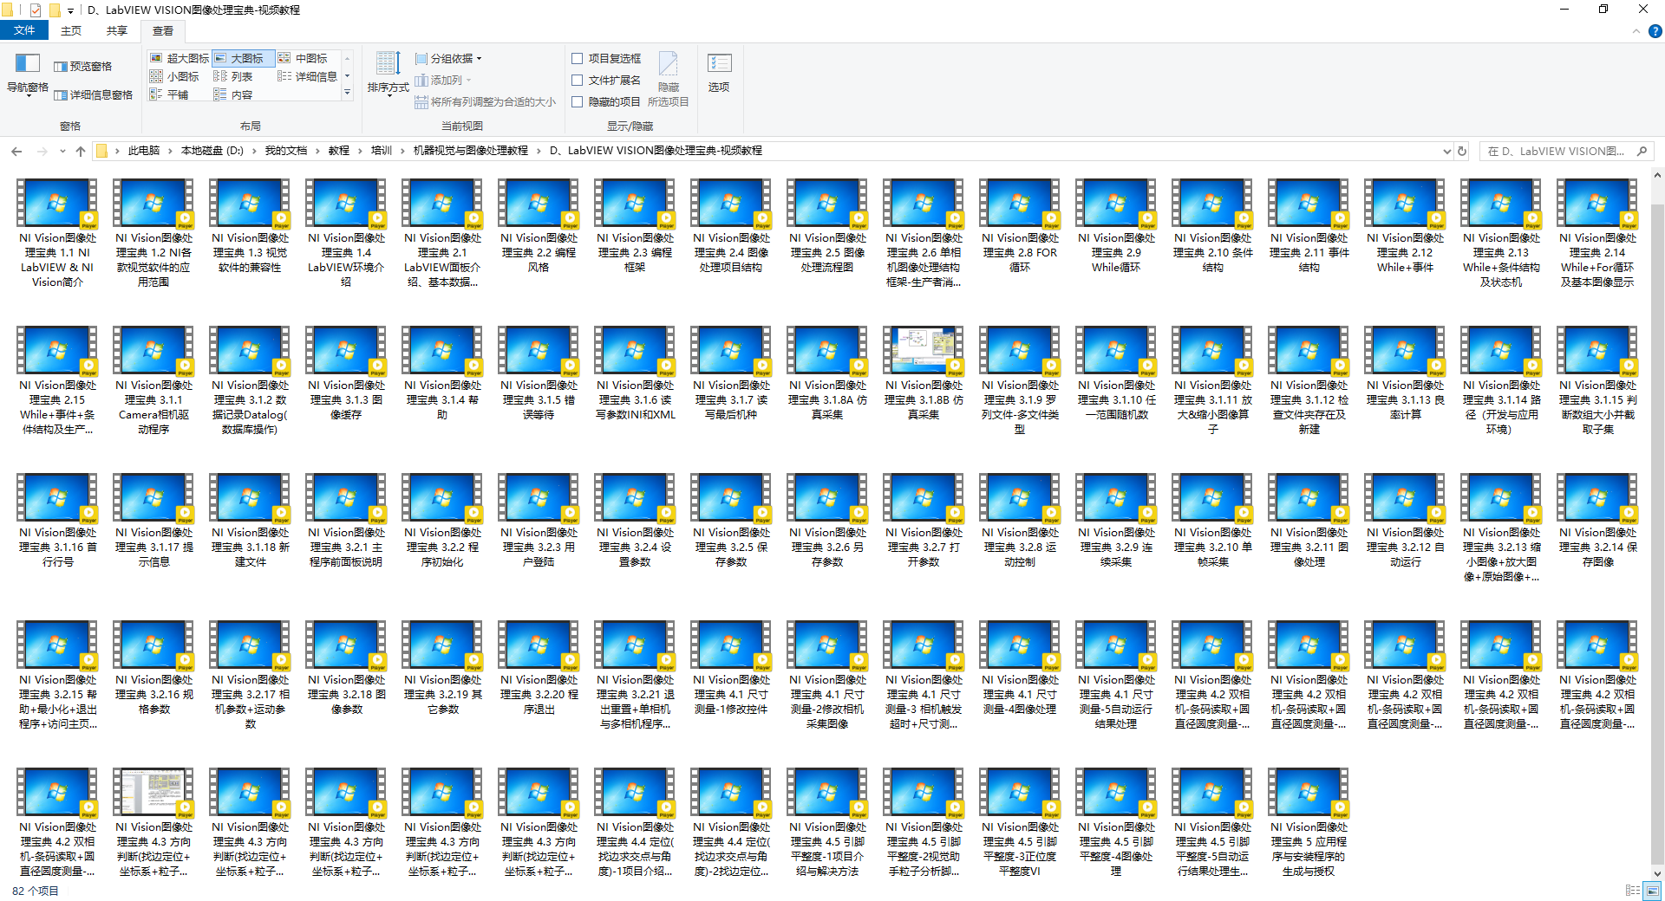Navigate to 本地磁盘 (D:) in breadcrumb
1665x901 pixels.
tap(212, 151)
